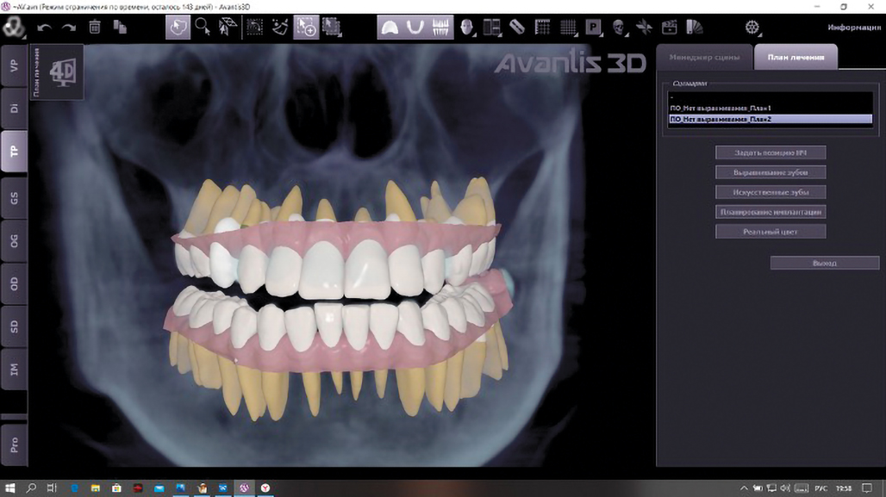Image resolution: width=886 pixels, height=497 pixels.
Task: Click the skull view icon
Action: click(619, 28)
